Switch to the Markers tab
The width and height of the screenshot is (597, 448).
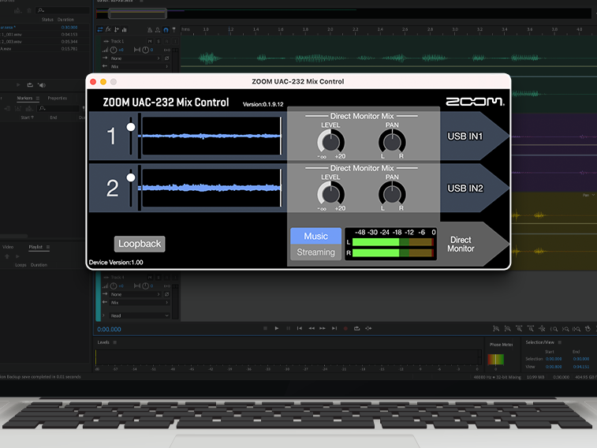tap(24, 99)
